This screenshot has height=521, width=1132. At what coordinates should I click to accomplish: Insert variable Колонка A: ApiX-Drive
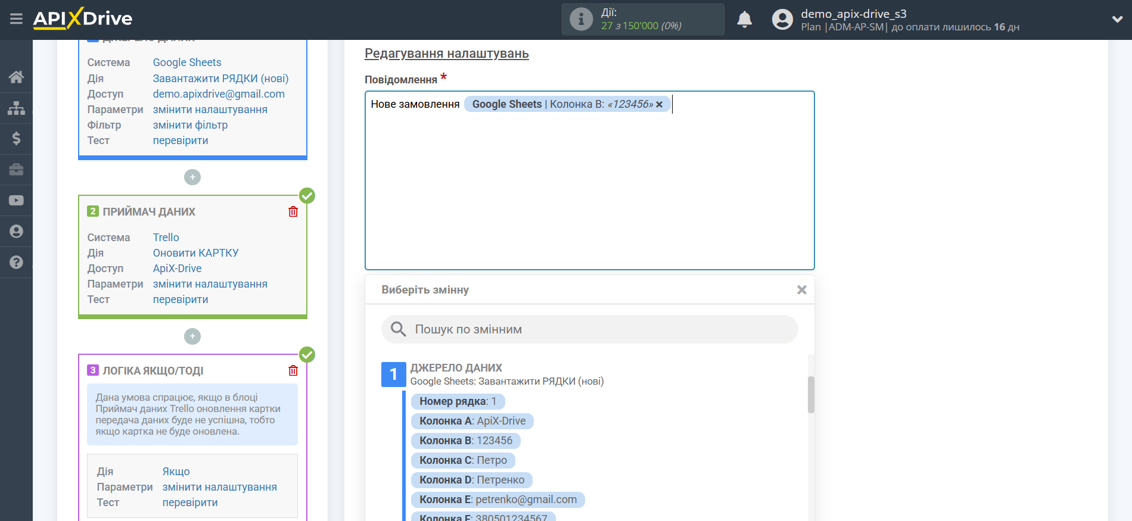pos(472,421)
